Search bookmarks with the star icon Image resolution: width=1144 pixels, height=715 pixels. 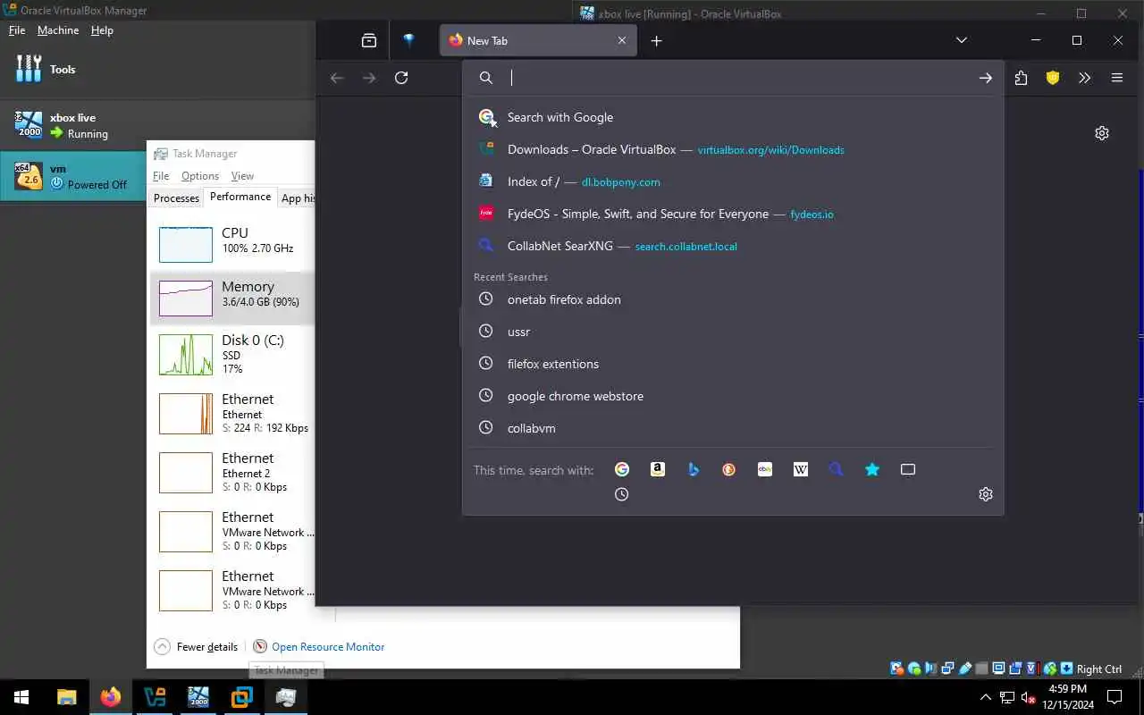click(872, 469)
